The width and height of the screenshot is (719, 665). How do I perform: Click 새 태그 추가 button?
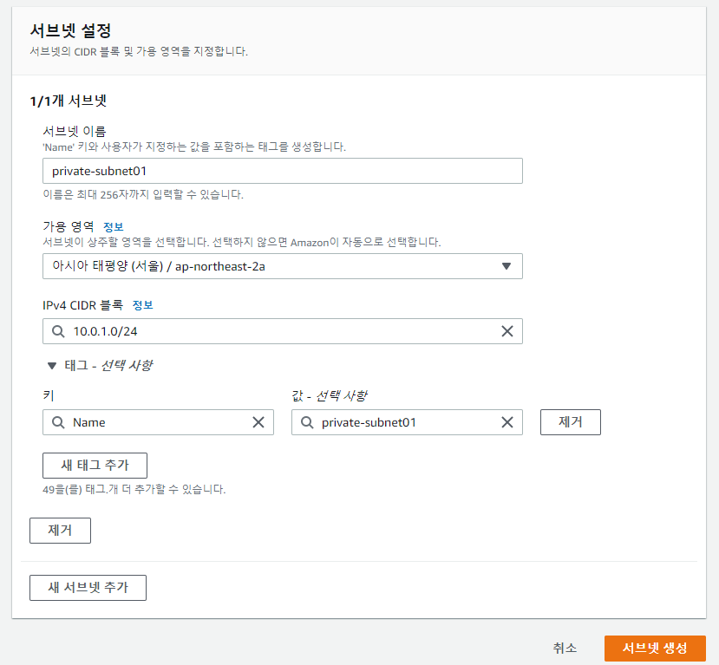[x=95, y=466]
